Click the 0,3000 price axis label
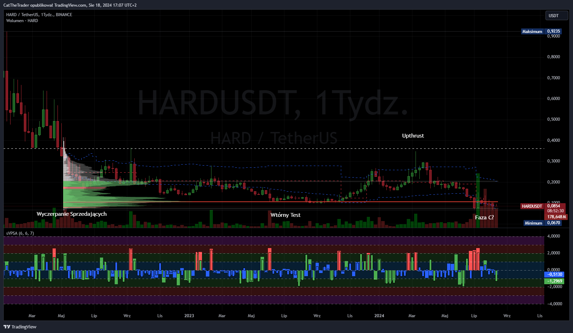 [x=554, y=161]
